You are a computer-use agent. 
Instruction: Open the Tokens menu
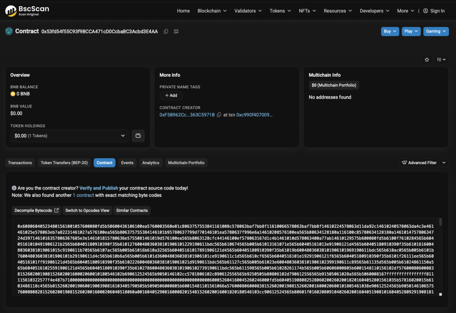click(x=280, y=11)
